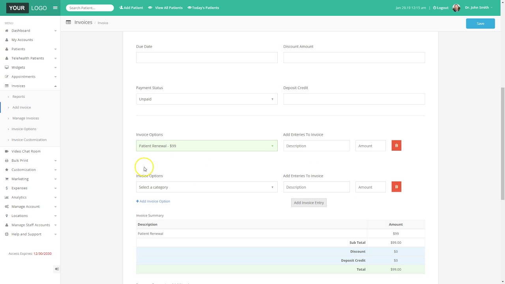
Task: Select Add Invoice submenu item
Action: (x=22, y=107)
